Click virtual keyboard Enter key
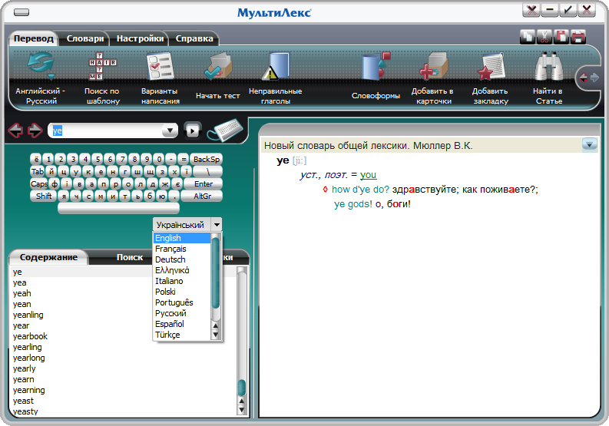The image size is (609, 426). (204, 183)
